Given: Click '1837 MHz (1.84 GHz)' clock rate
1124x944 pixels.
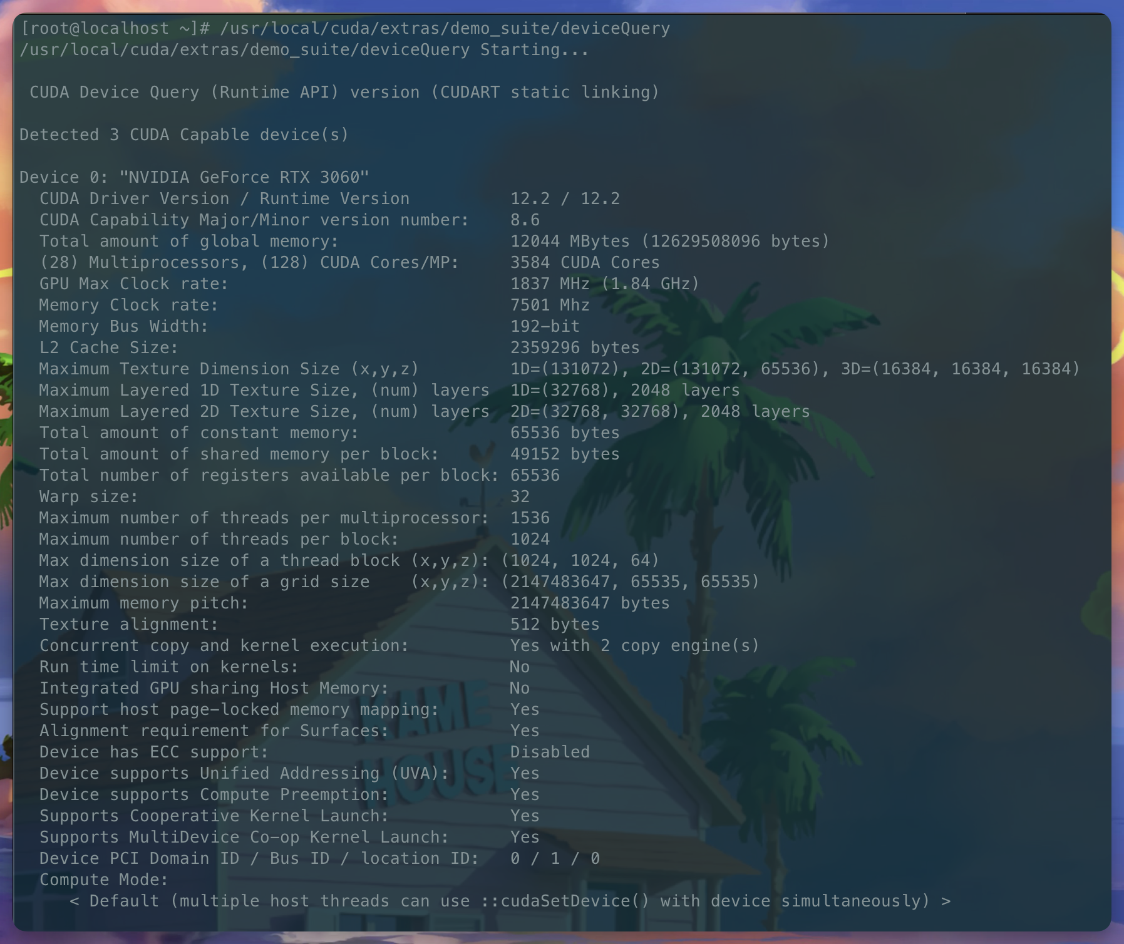Looking at the screenshot, I should (605, 284).
